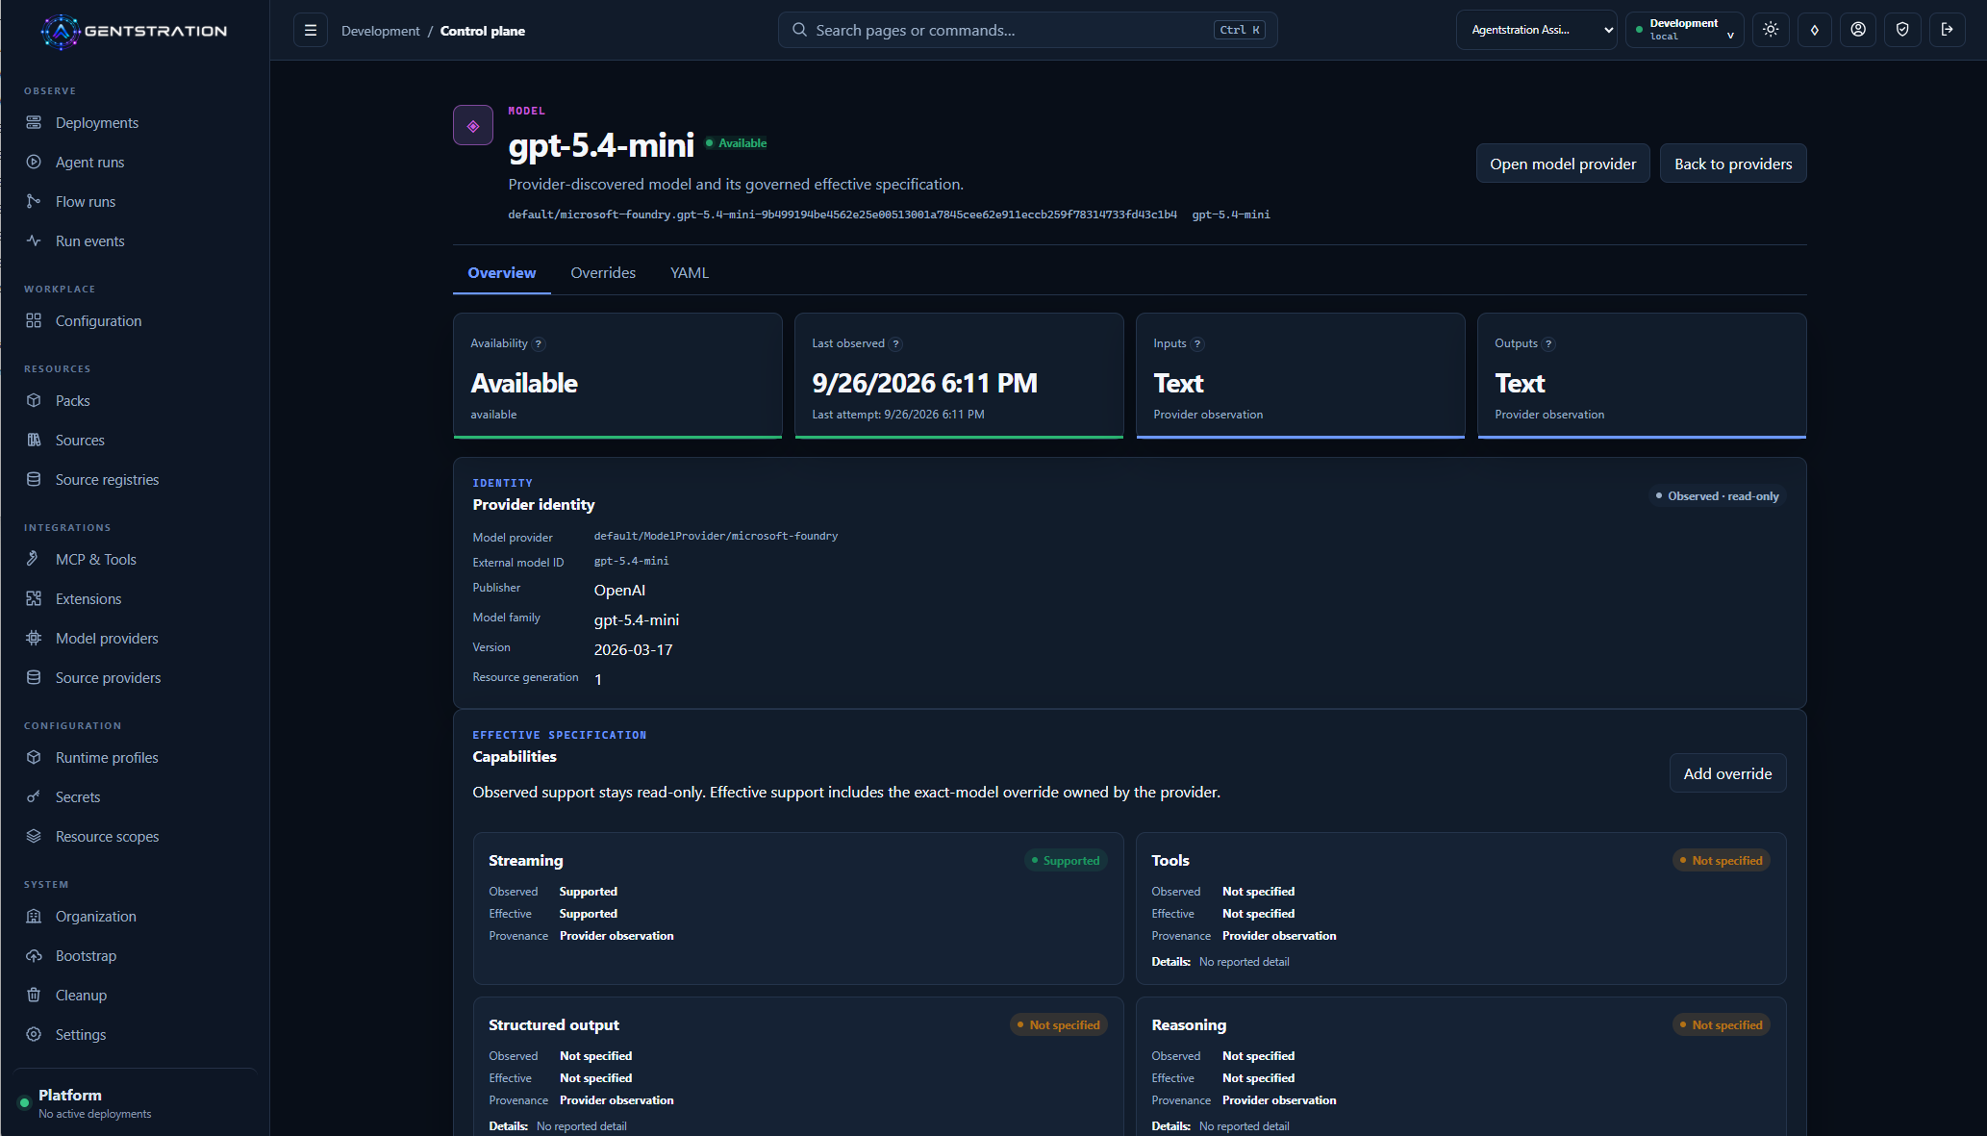Click the Agentstration logo
The height and width of the screenshot is (1136, 1987).
pos(134,31)
